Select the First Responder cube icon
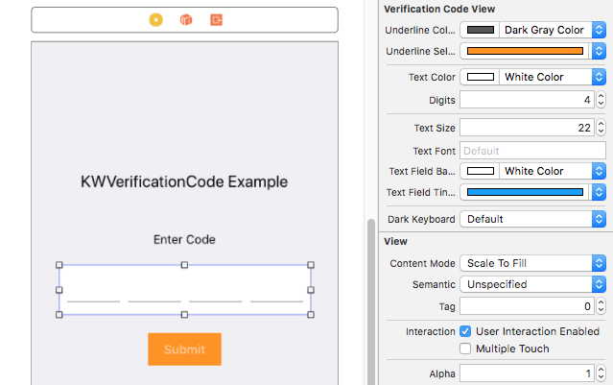 pos(186,19)
